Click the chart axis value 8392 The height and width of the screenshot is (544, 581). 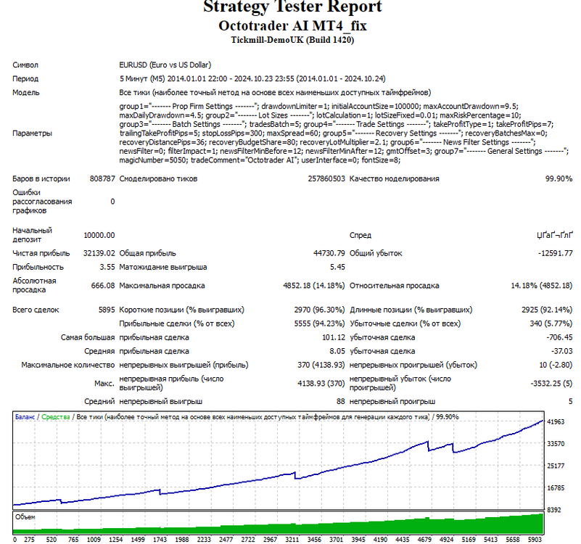[554, 511]
